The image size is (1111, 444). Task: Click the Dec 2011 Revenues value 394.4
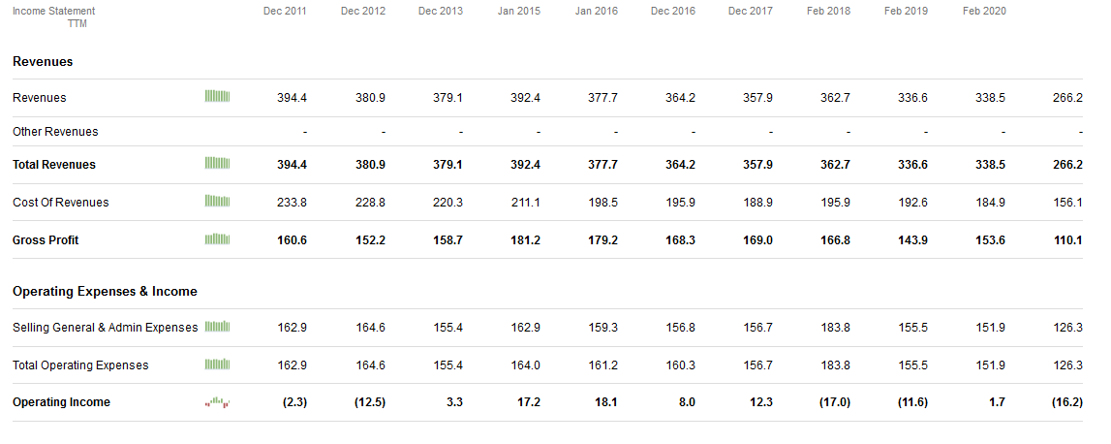tap(292, 98)
